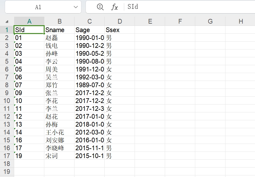Click the Sage header cell
Screen dimensions: 255x177
[x=90, y=30]
